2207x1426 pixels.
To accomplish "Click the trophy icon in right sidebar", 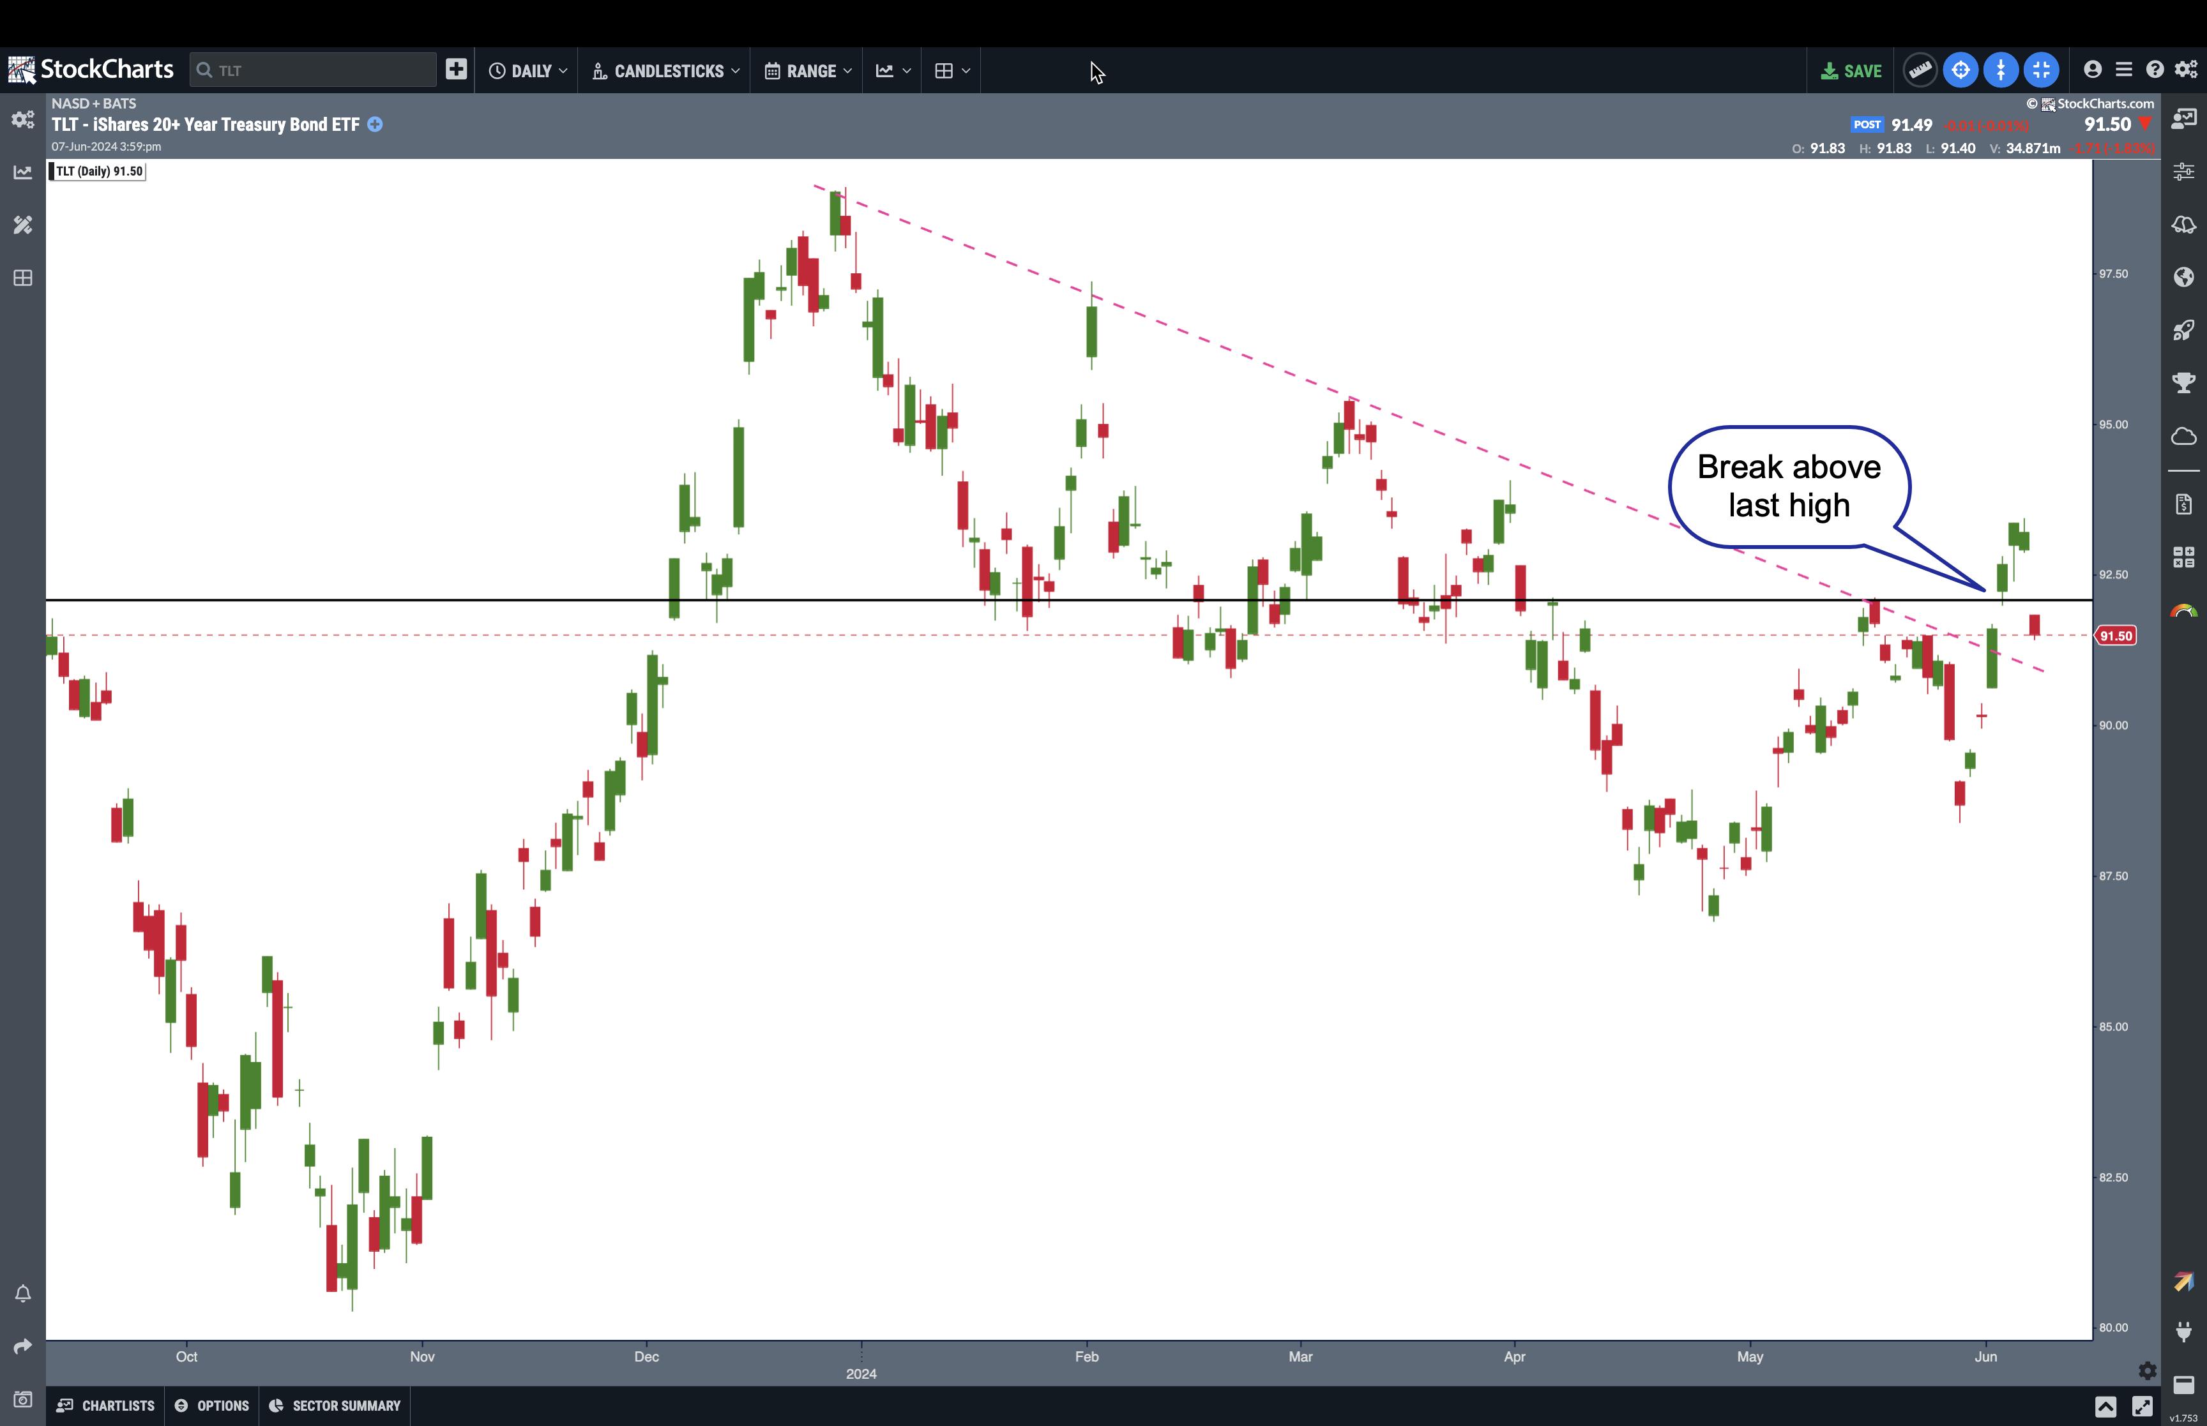I will click(2183, 382).
